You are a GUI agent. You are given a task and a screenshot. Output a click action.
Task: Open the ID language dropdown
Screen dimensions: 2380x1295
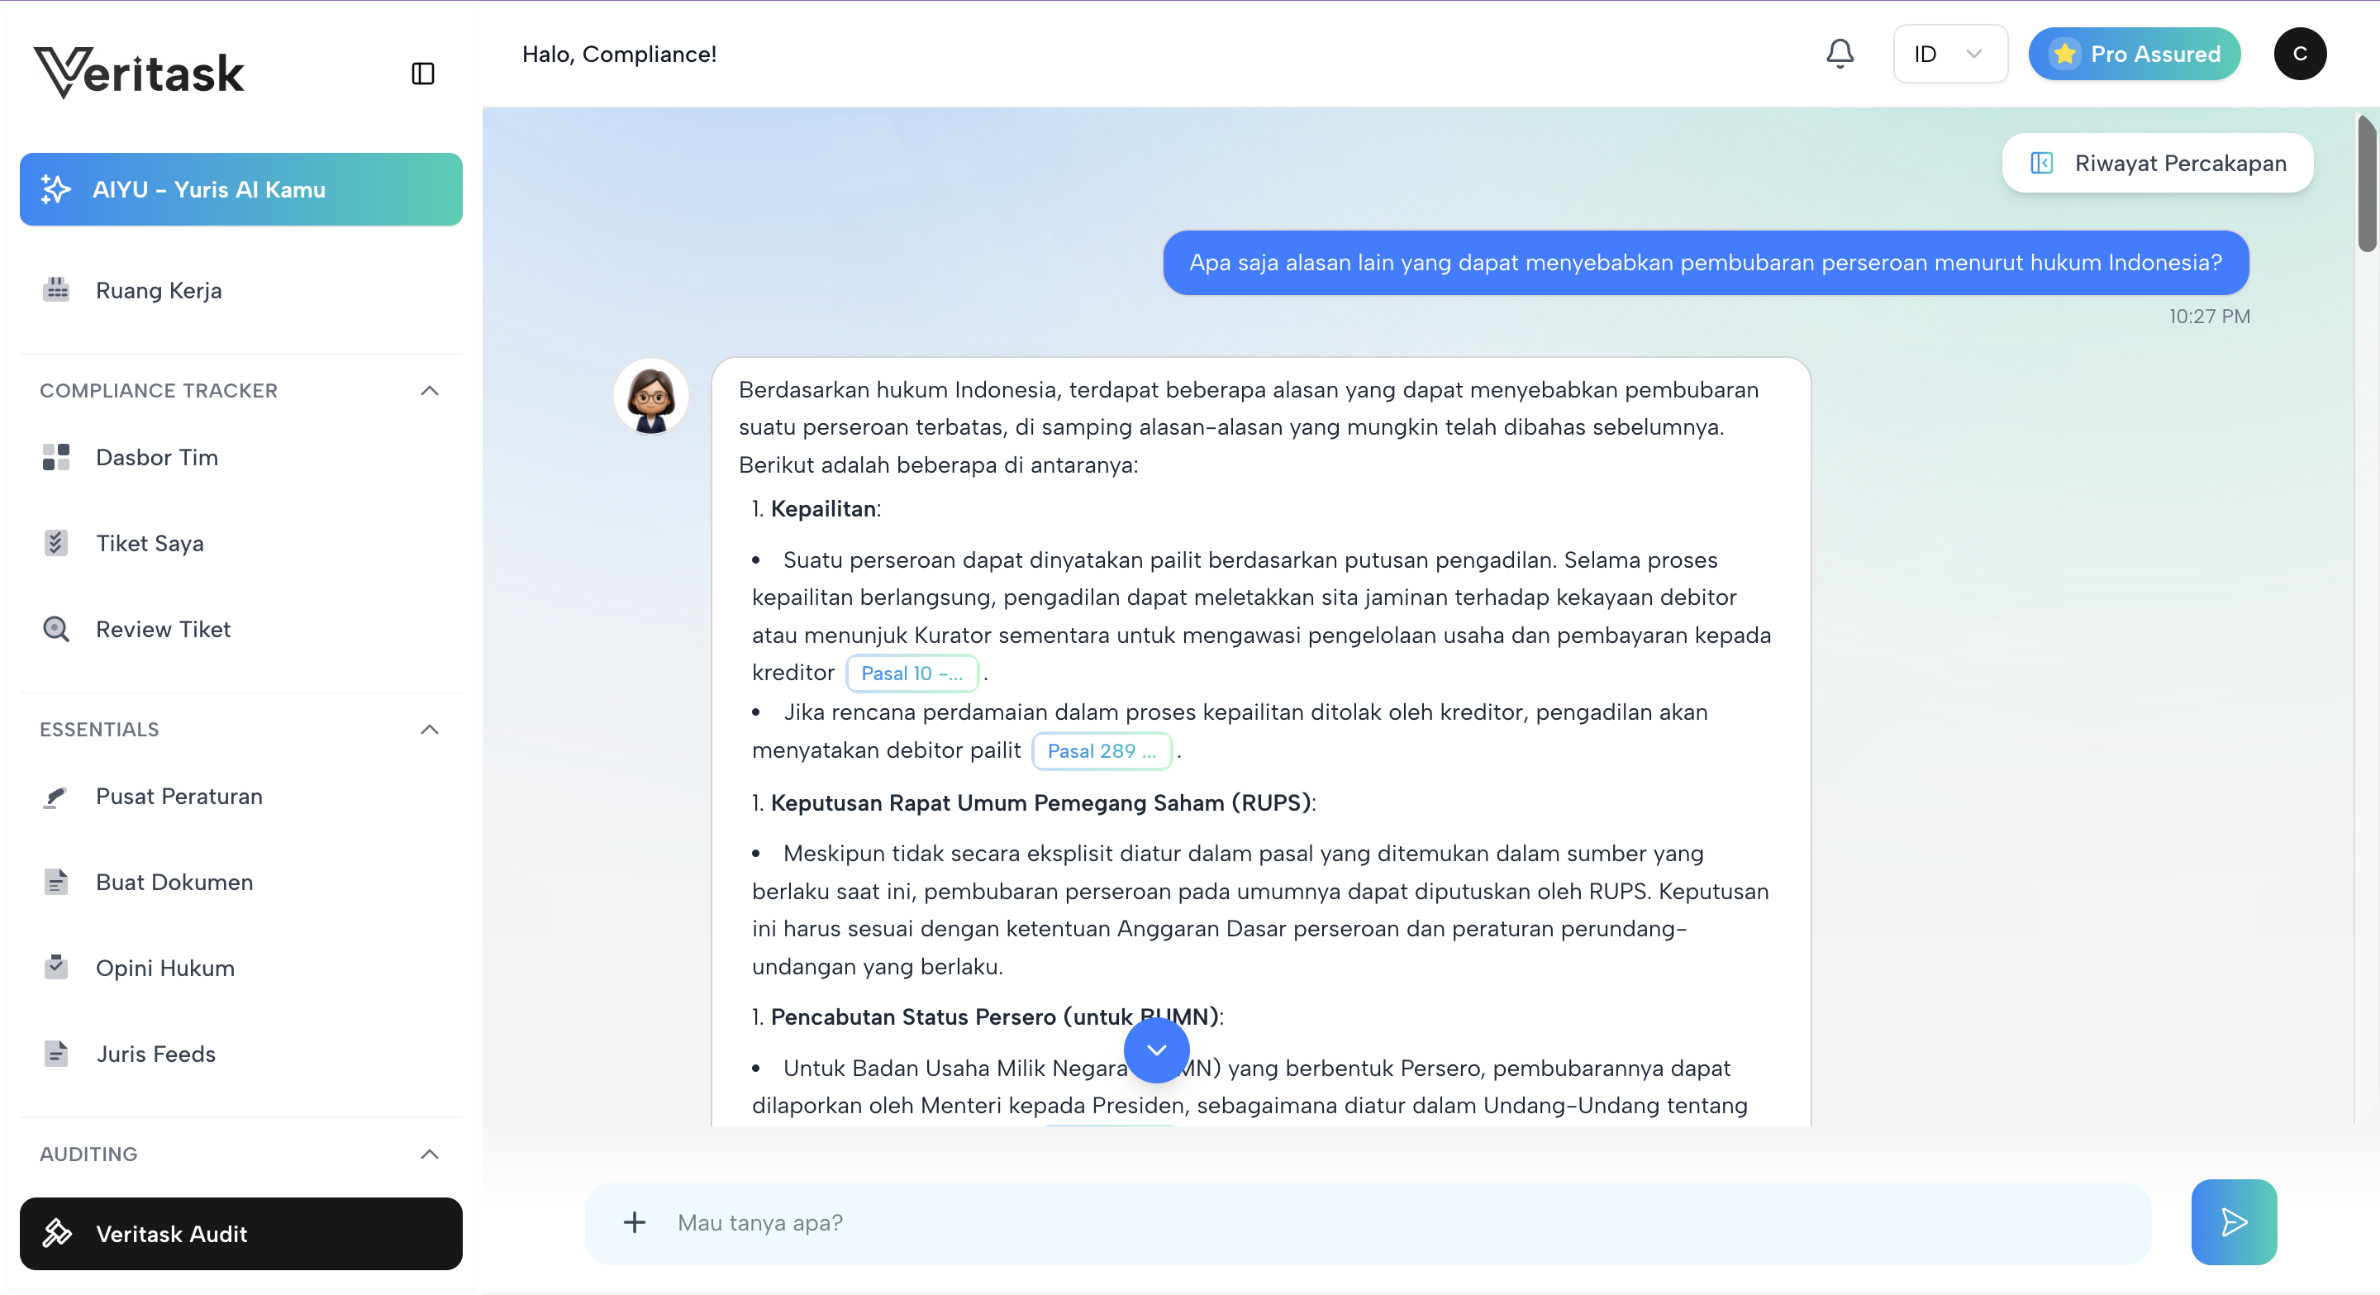(x=1949, y=53)
